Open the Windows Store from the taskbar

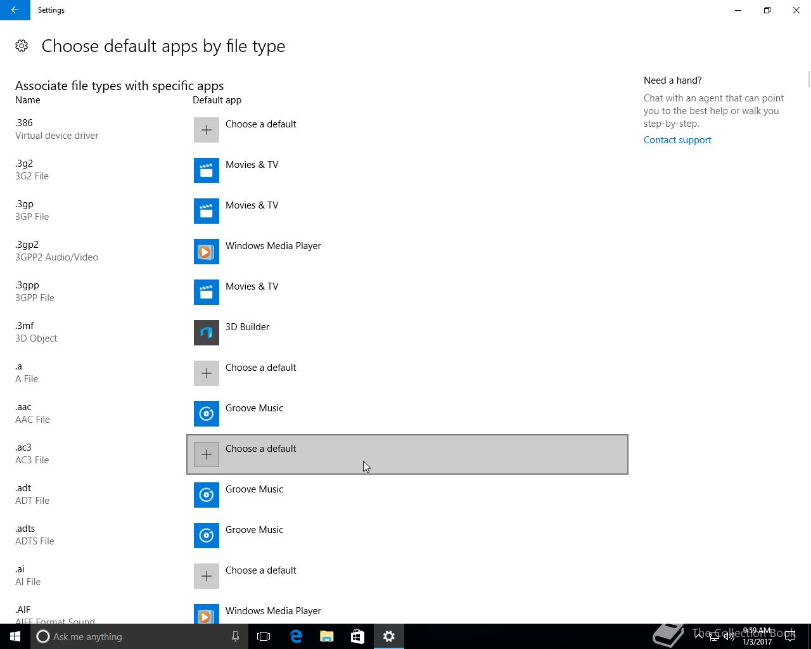pyautogui.click(x=357, y=636)
